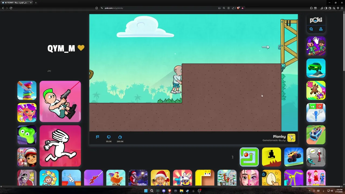
Task: Open the Subway Surfers game
Action: [27, 157]
